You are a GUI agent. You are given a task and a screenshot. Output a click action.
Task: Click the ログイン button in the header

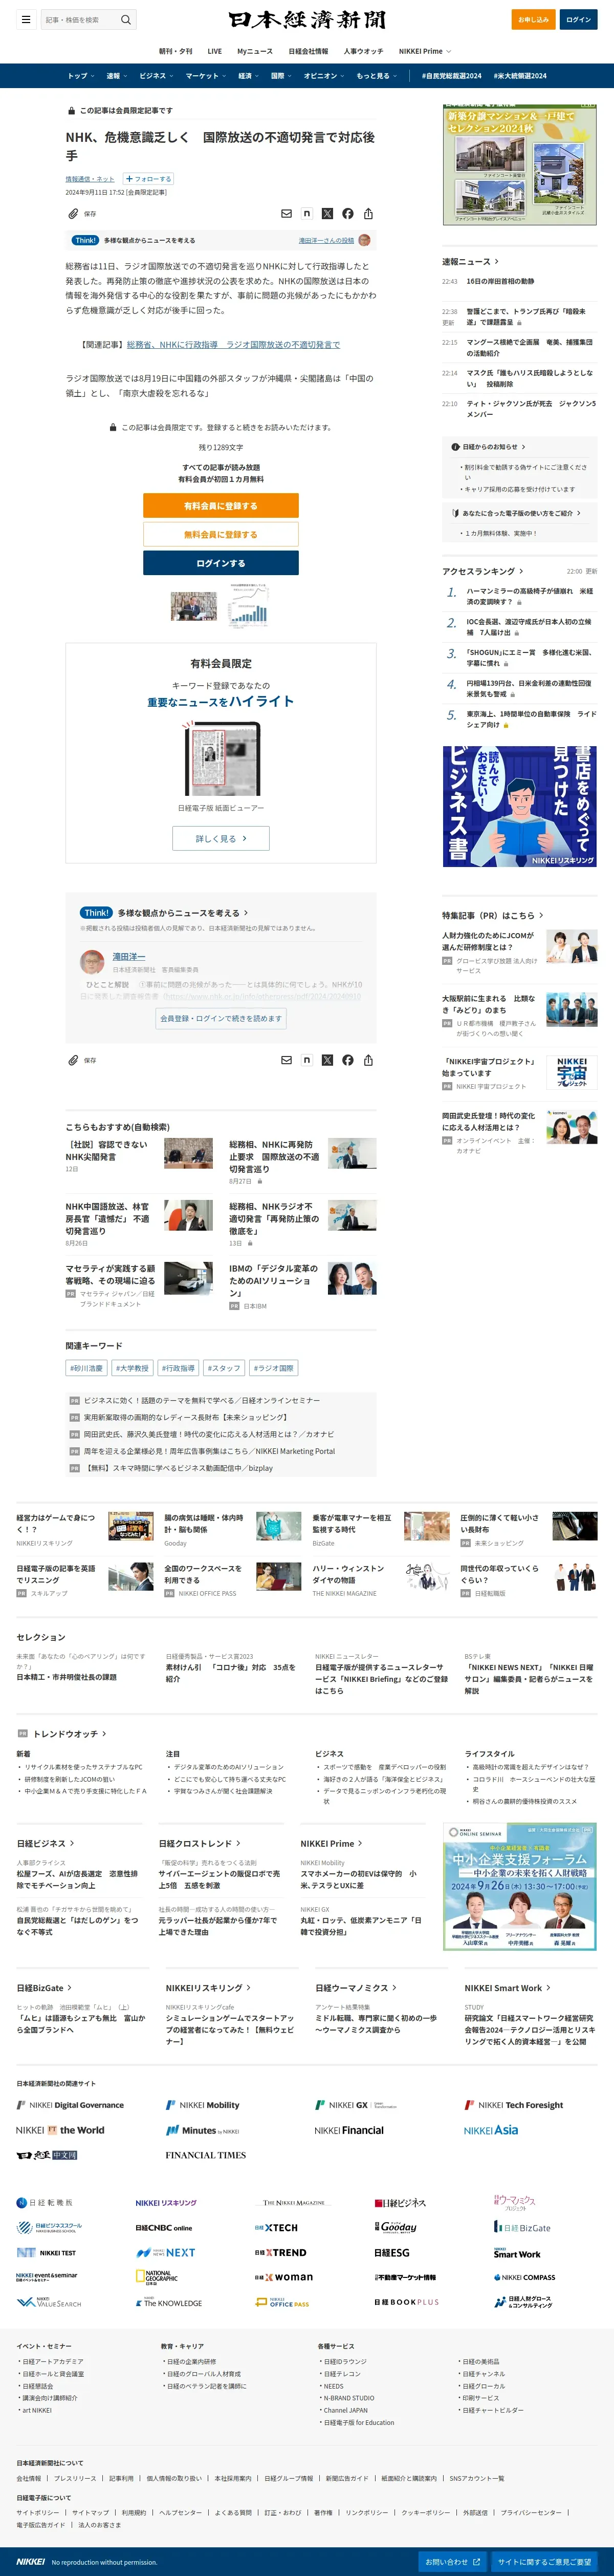point(578,20)
